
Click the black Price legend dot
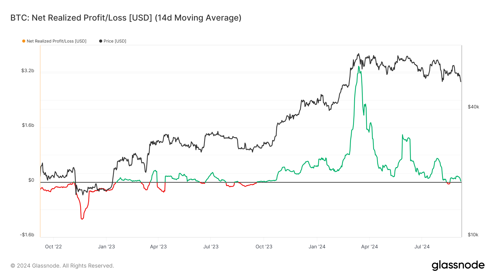click(101, 41)
